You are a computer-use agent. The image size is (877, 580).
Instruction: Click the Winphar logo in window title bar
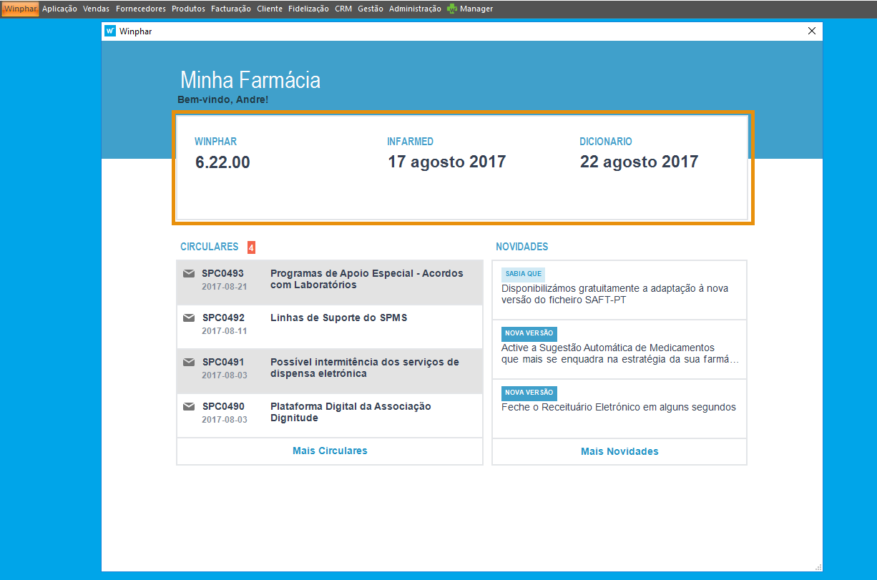(110, 31)
